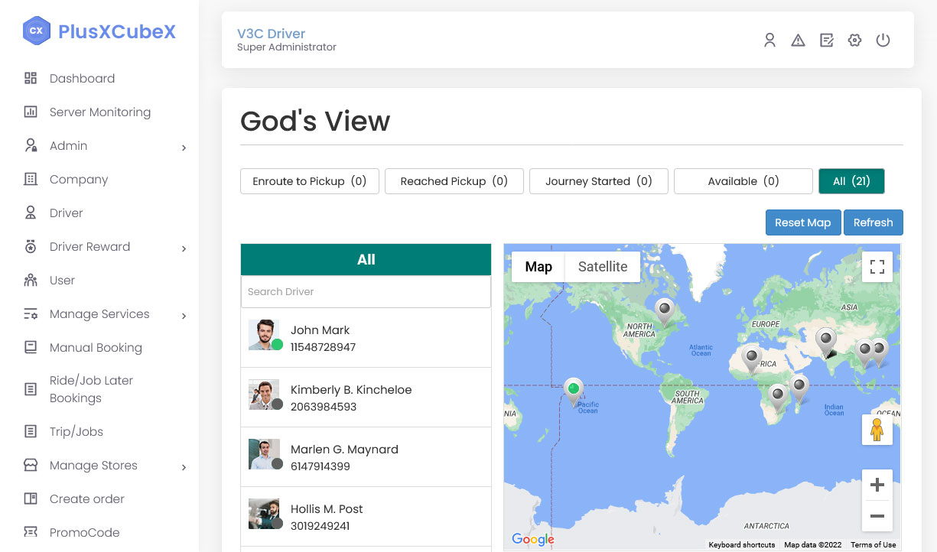Select the All (21) filter
This screenshot has height=552, width=937.
pyautogui.click(x=851, y=181)
